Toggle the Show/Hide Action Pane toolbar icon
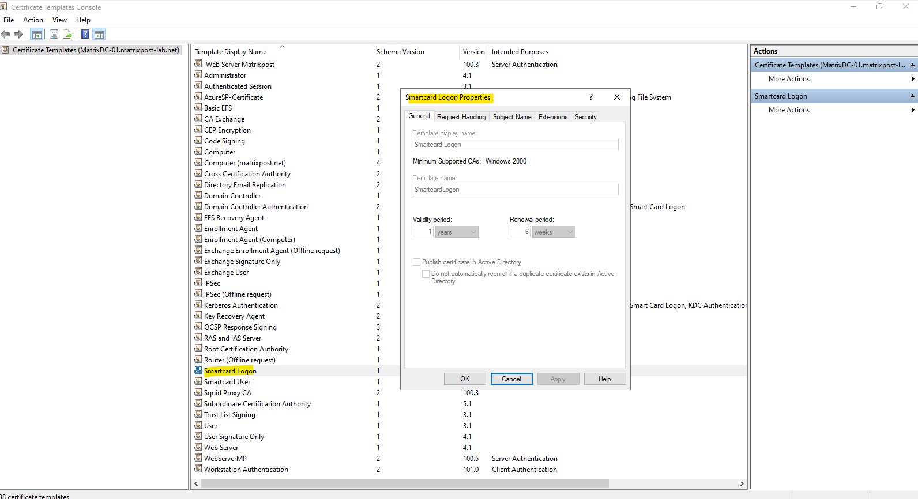 click(99, 34)
